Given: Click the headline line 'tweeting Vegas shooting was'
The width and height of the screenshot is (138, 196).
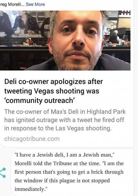Looking at the screenshot, I should click(x=52, y=91).
